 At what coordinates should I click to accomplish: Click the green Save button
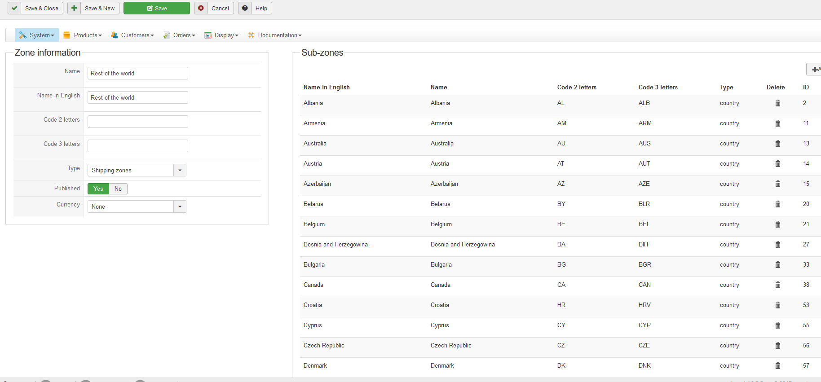[x=157, y=8]
